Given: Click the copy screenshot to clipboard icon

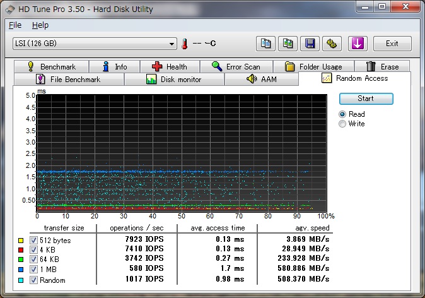Looking at the screenshot, I should [x=288, y=44].
